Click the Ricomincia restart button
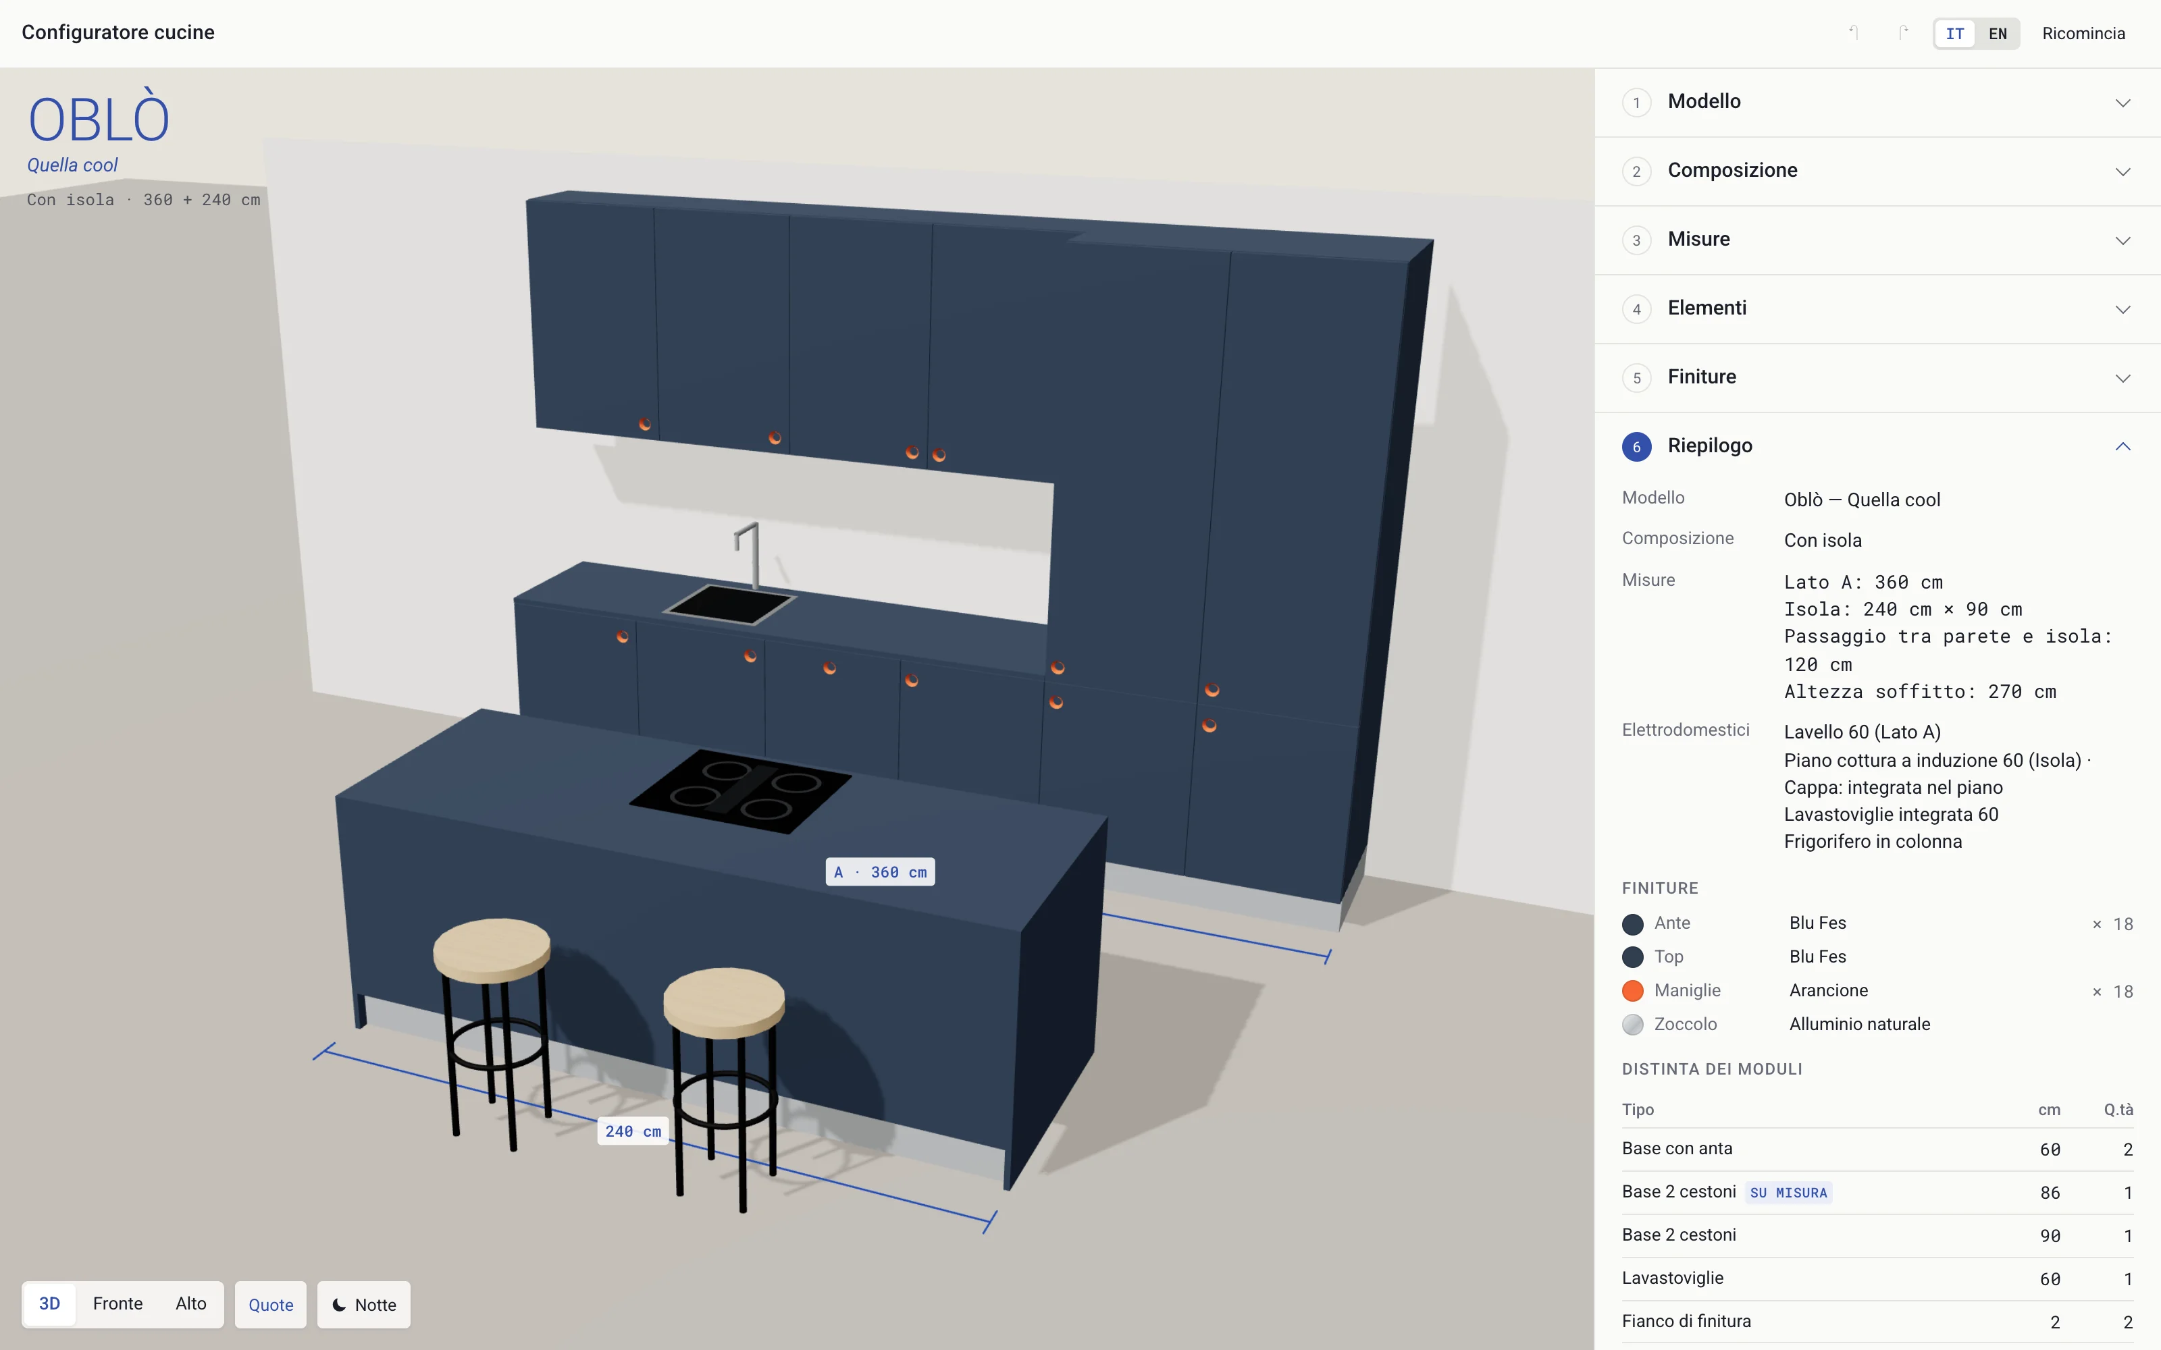This screenshot has height=1350, width=2161. coord(2083,34)
